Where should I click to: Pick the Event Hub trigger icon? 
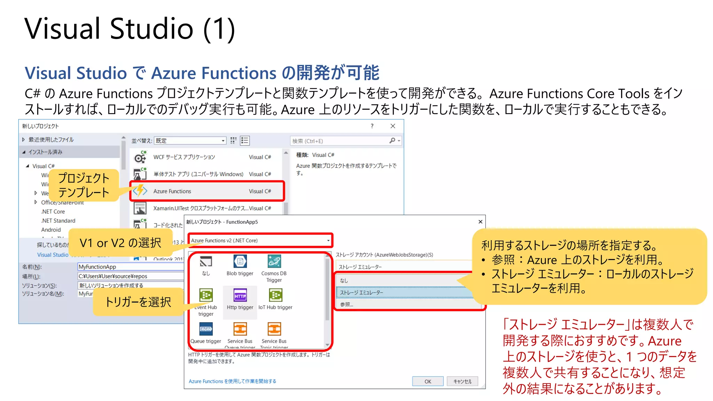(x=206, y=295)
